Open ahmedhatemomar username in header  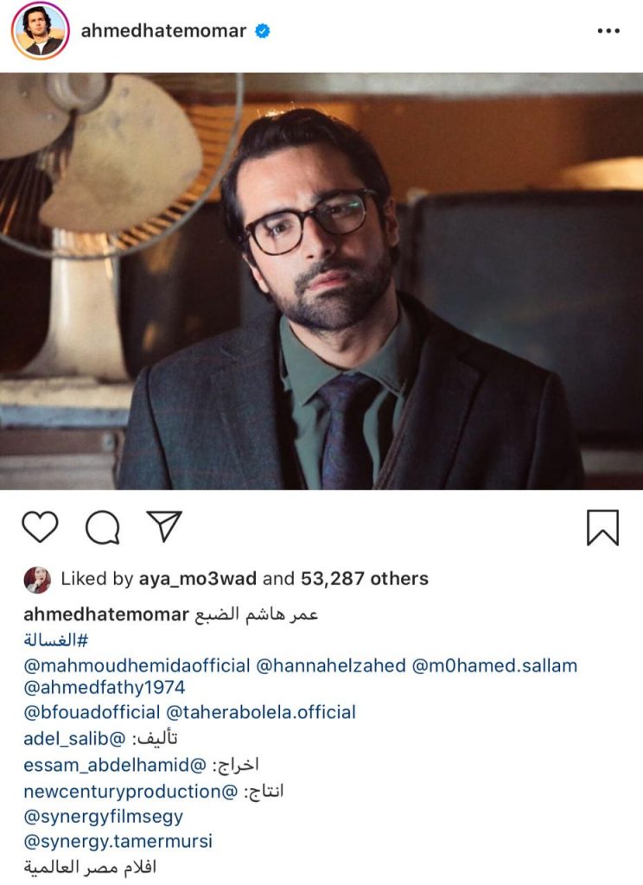[x=163, y=30]
